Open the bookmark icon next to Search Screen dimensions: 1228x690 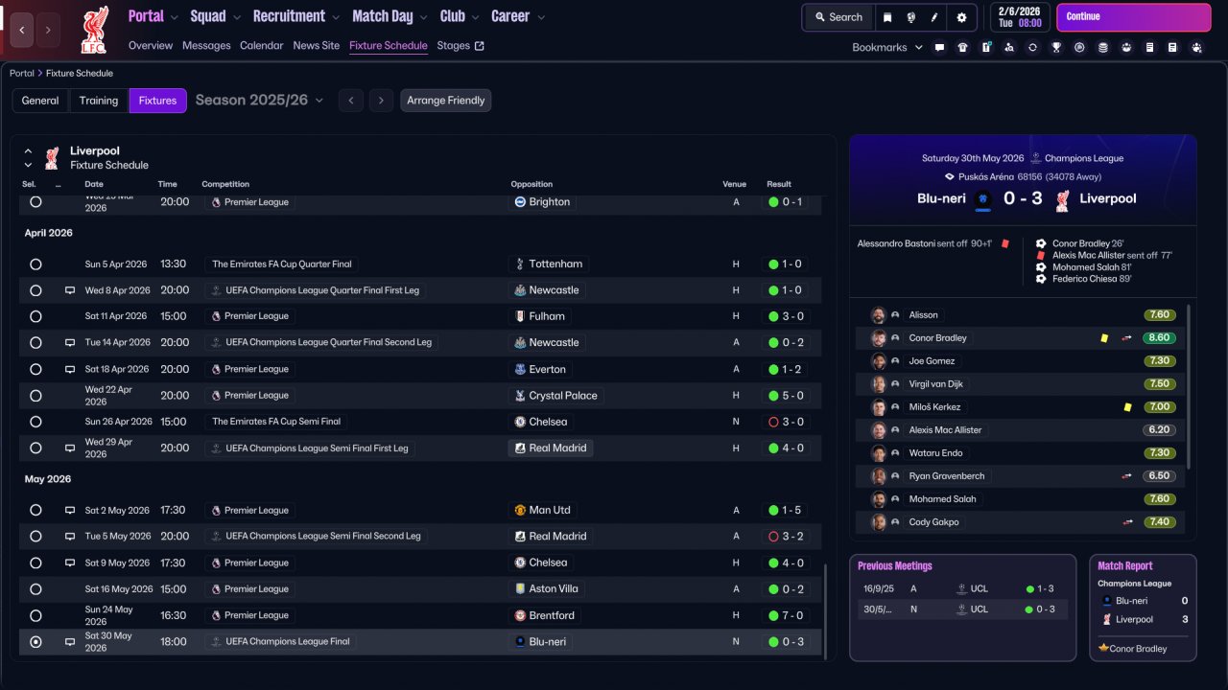coord(887,17)
